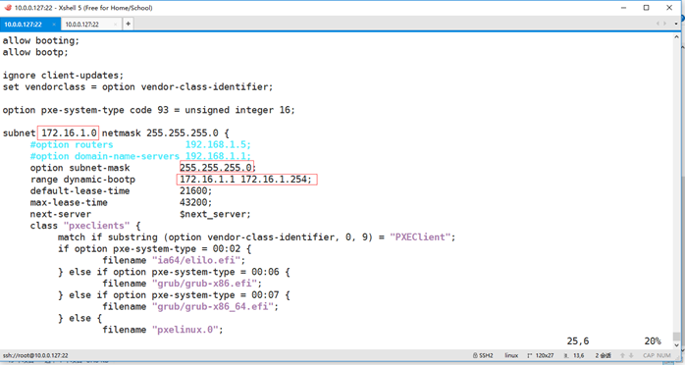The width and height of the screenshot is (685, 365).
Task: Click filename "grub/grub-x86.efi" string
Action: [x=204, y=284]
